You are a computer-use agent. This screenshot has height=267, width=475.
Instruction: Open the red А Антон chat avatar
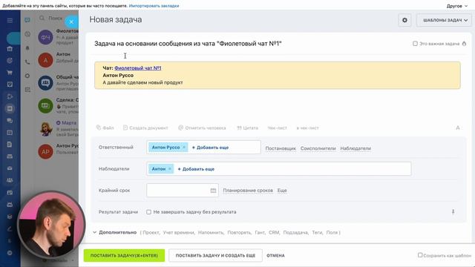(x=45, y=60)
